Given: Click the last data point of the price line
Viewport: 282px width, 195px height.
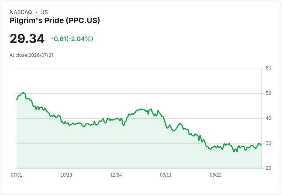Looking at the screenshot, I should tap(261, 145).
